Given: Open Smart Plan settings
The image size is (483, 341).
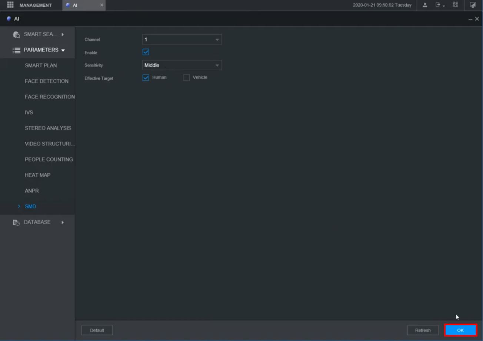Looking at the screenshot, I should point(41,66).
